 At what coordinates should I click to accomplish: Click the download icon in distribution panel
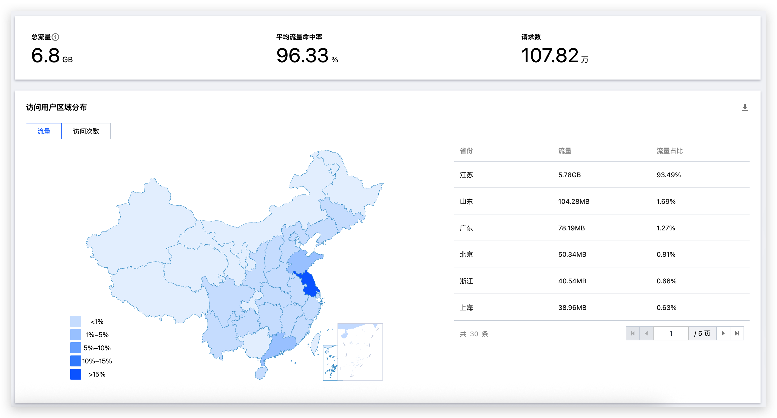click(744, 108)
